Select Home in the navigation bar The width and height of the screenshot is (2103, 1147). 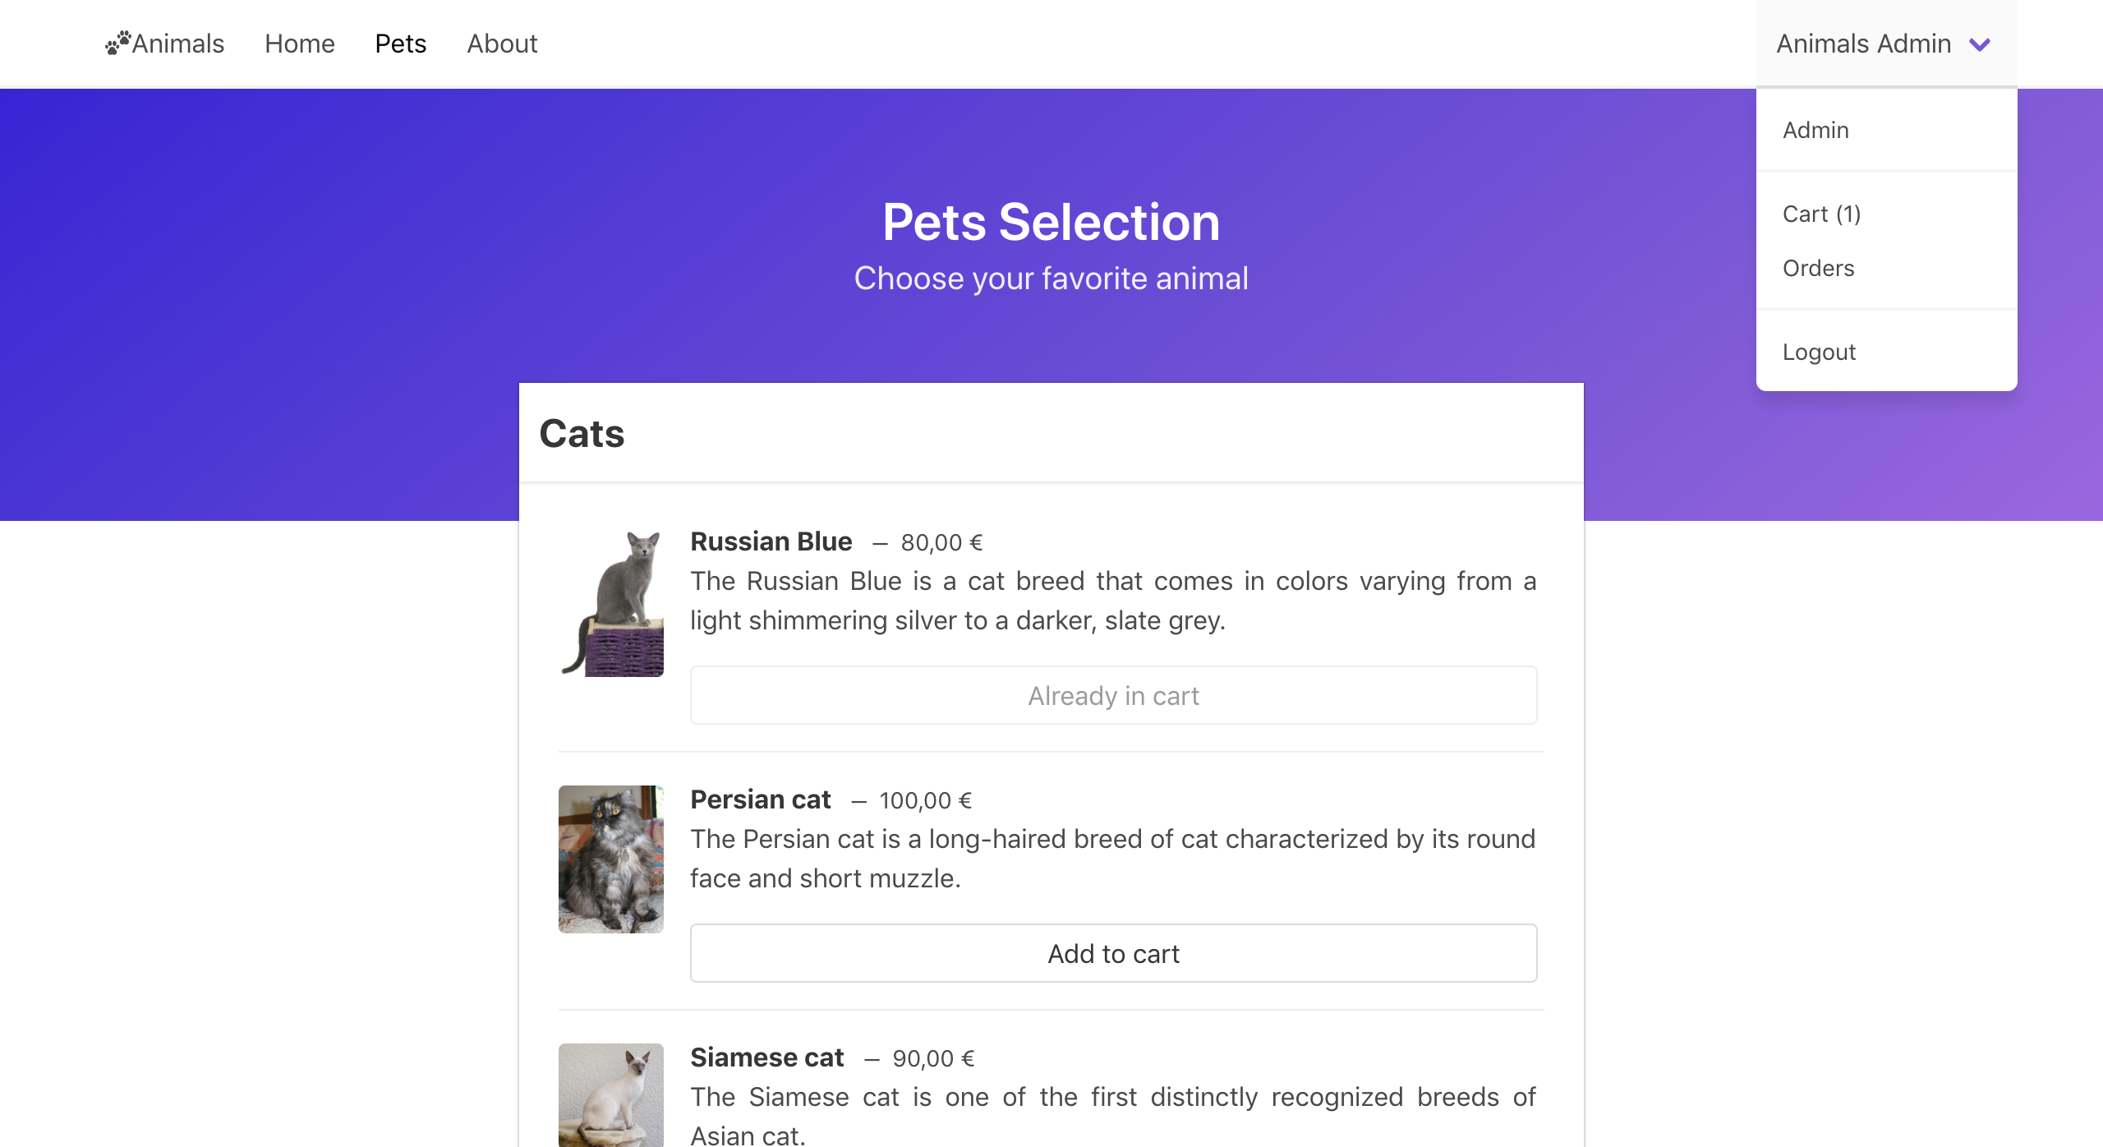pyautogui.click(x=299, y=43)
